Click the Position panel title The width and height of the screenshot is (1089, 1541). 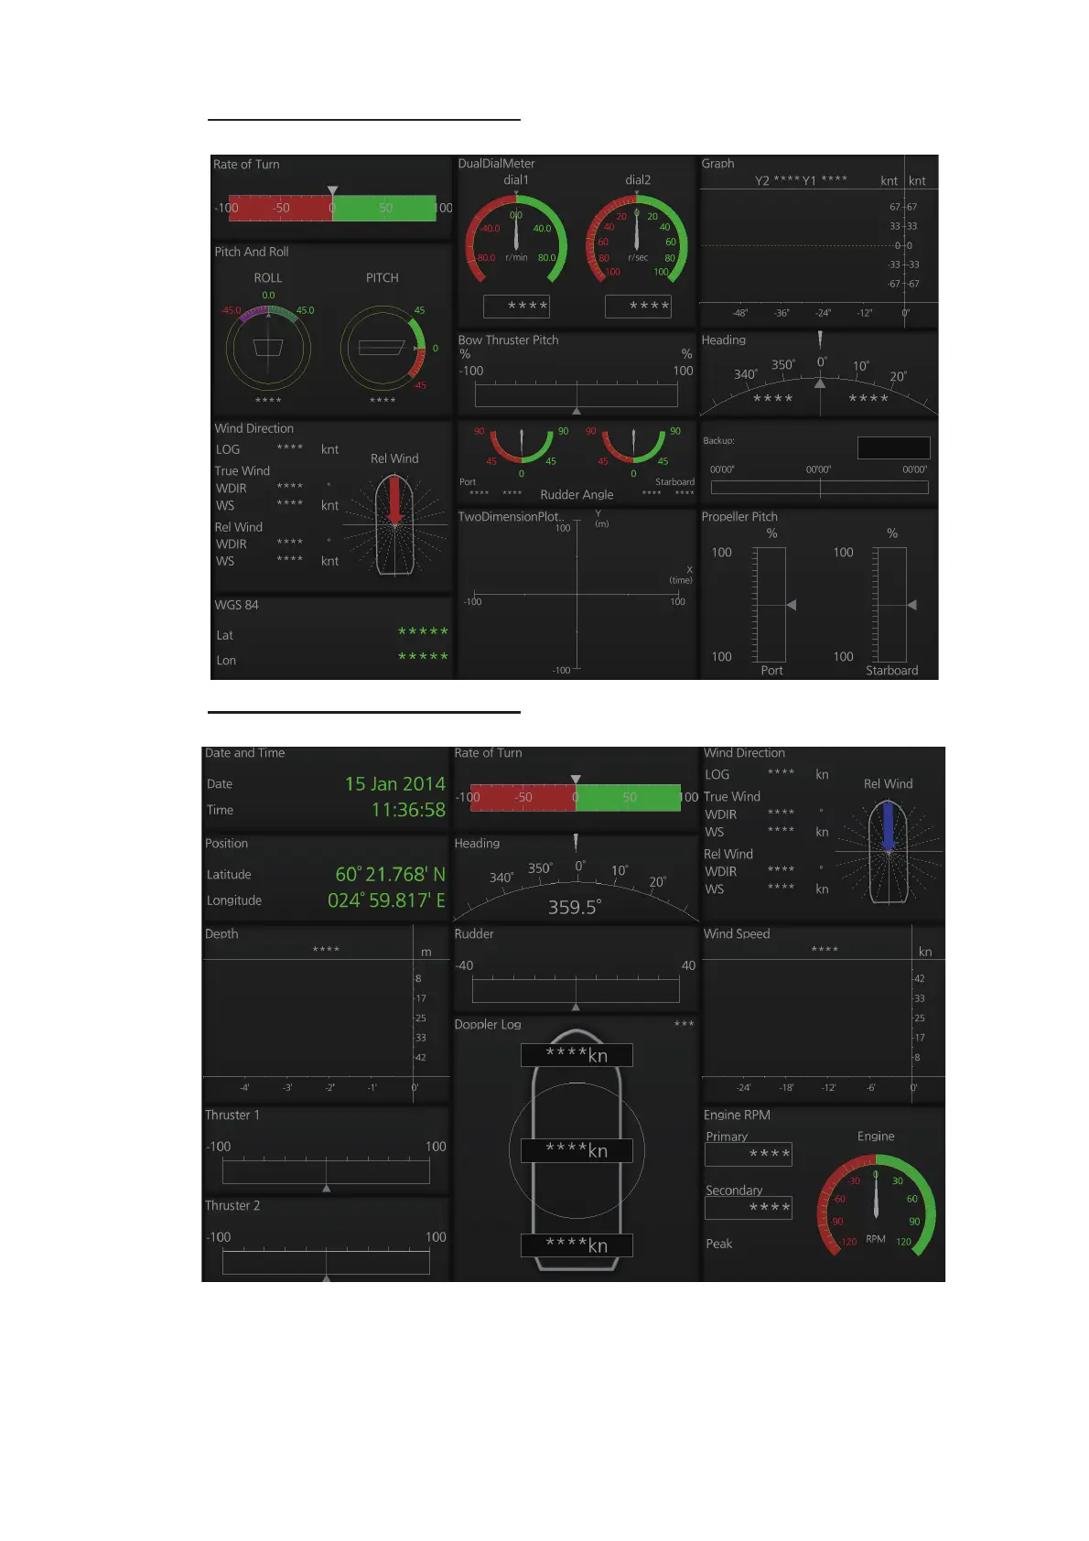226,844
